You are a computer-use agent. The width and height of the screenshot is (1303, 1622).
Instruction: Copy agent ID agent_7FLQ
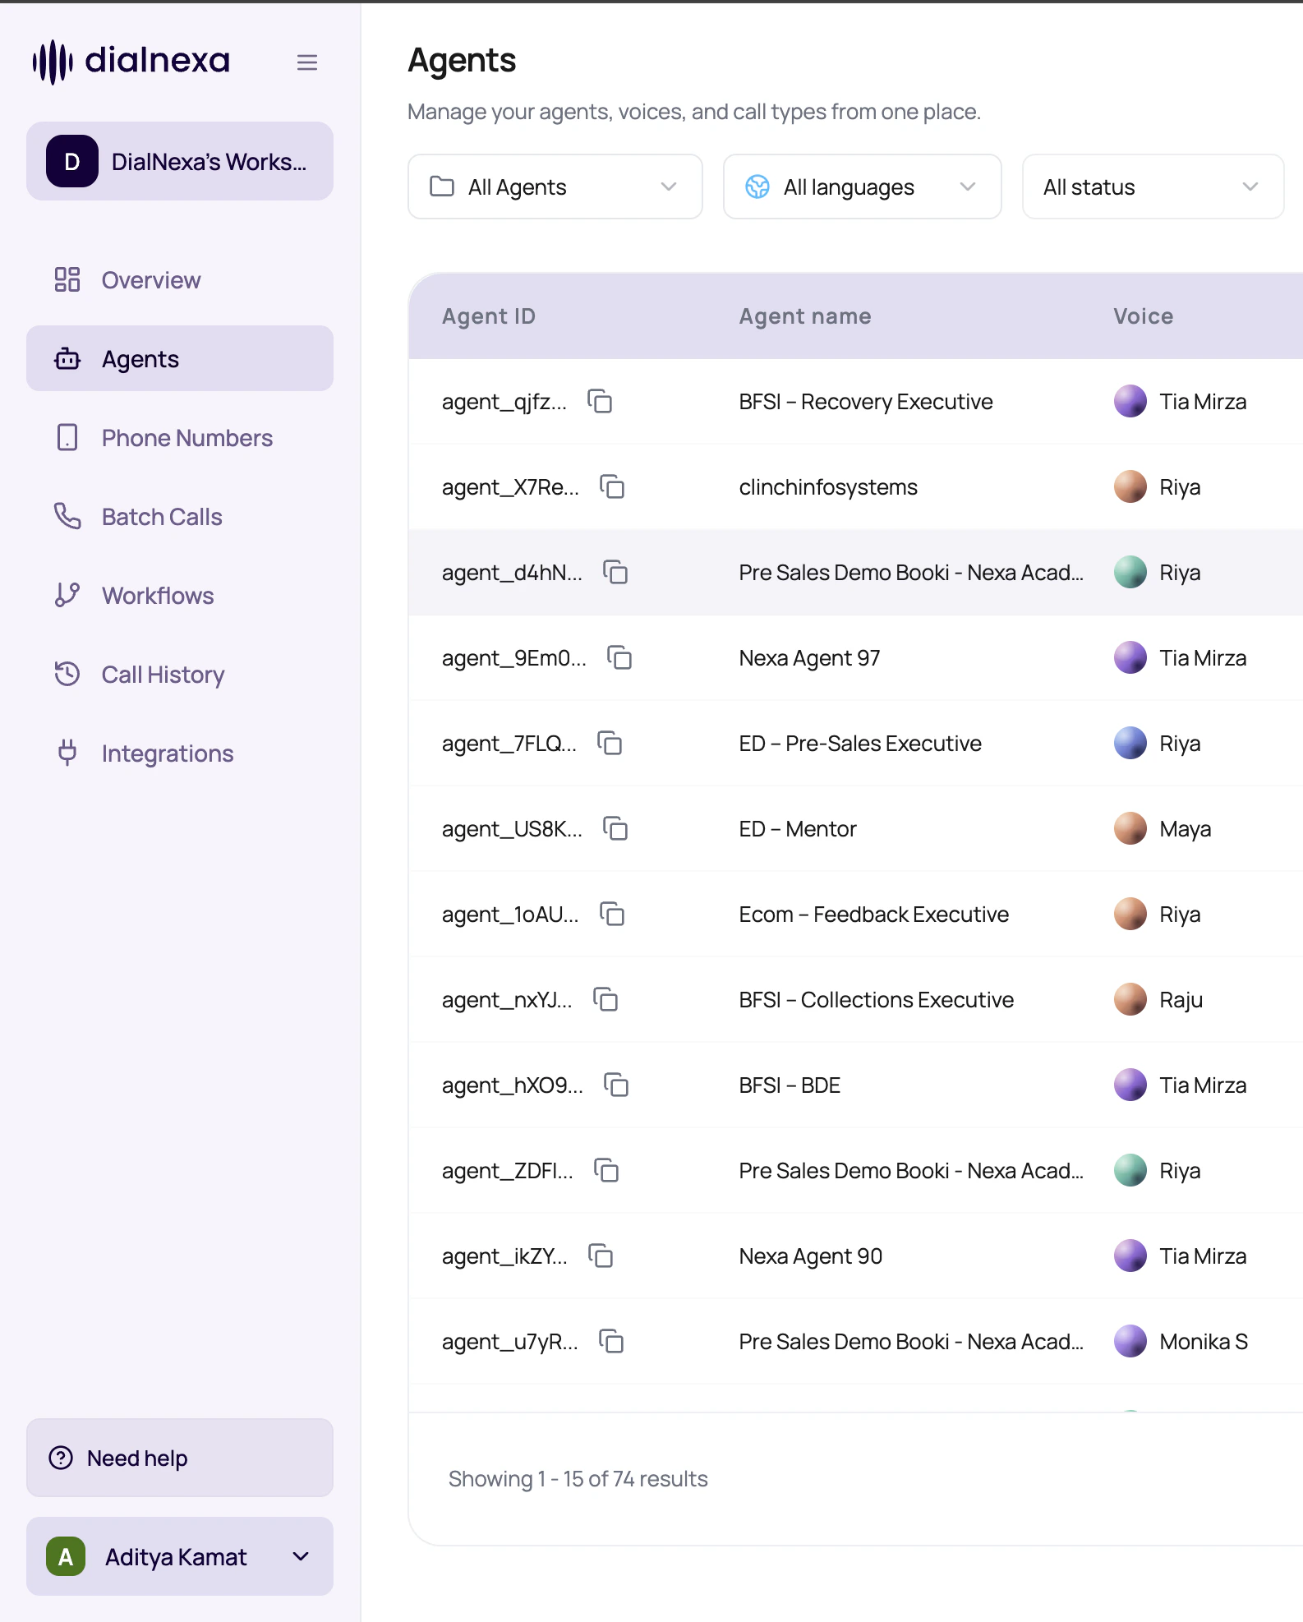pyautogui.click(x=610, y=744)
